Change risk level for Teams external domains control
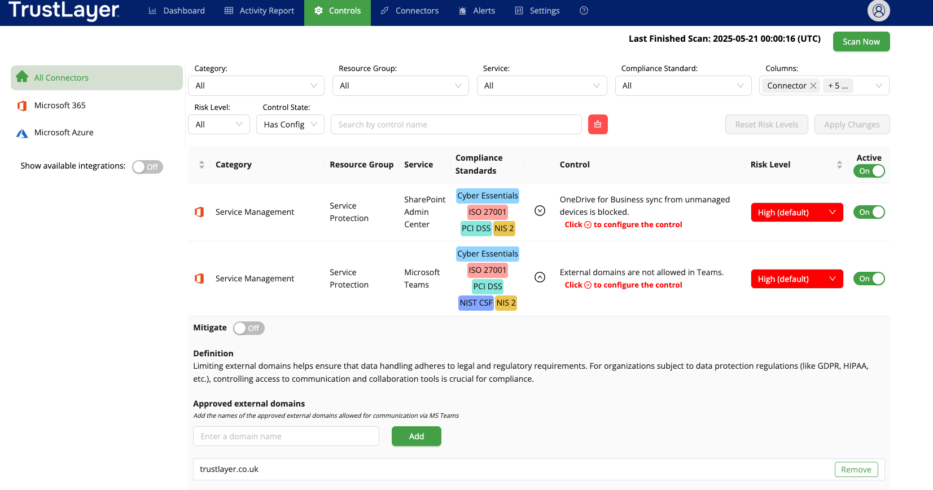 pos(797,279)
